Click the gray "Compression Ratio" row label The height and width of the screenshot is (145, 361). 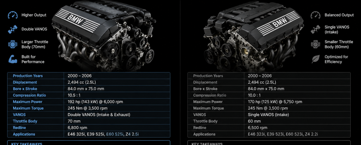(209, 95)
